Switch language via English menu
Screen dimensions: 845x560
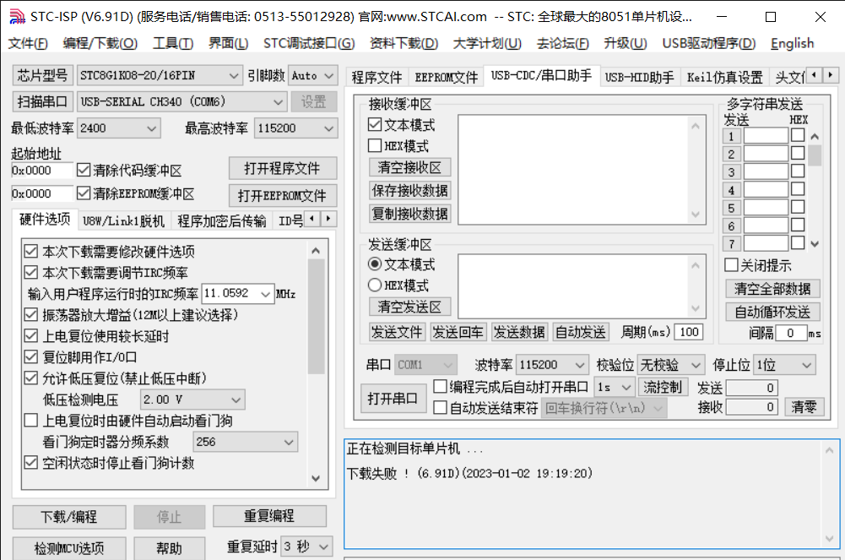792,43
